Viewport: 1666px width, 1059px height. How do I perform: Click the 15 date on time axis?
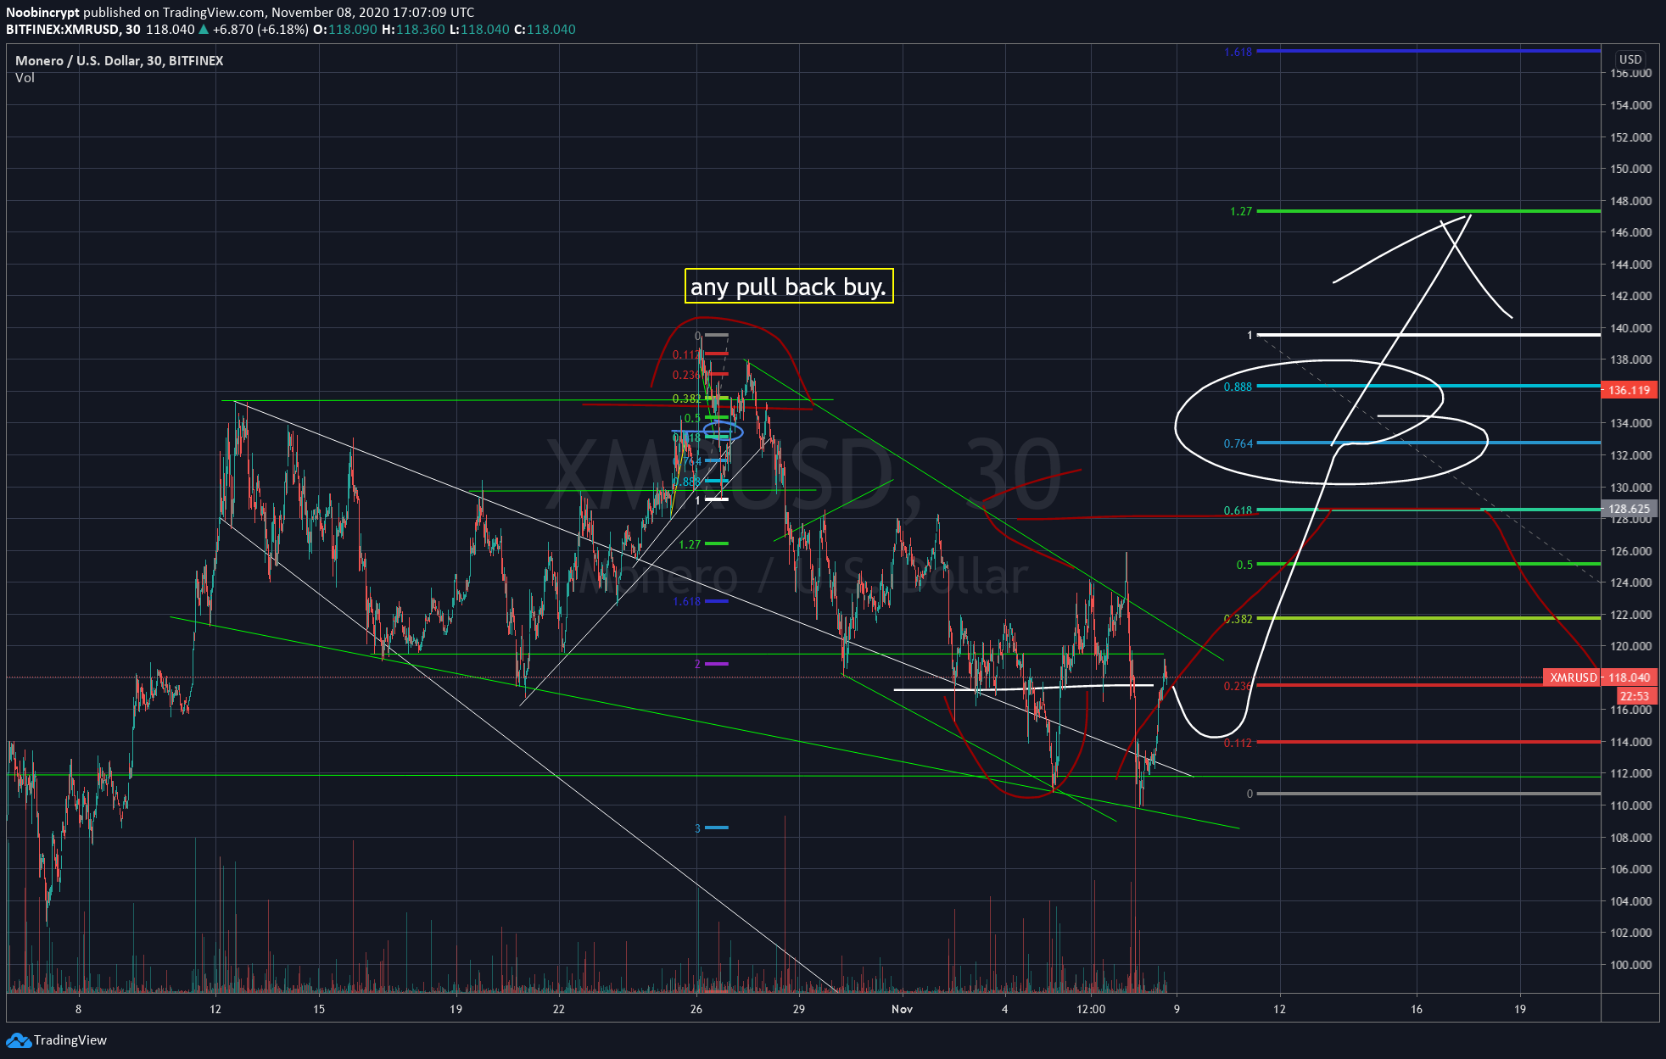319,1009
